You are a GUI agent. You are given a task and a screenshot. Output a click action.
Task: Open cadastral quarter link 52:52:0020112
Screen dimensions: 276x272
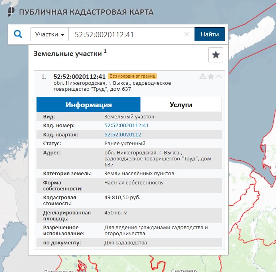tap(123, 134)
